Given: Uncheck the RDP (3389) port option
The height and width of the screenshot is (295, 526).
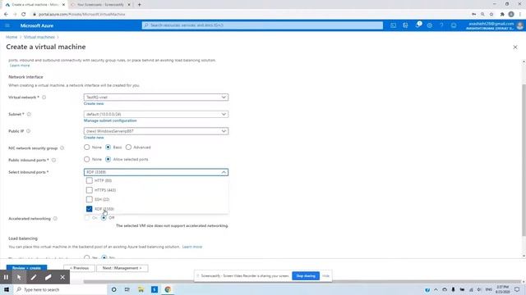Looking at the screenshot, I should [90, 209].
